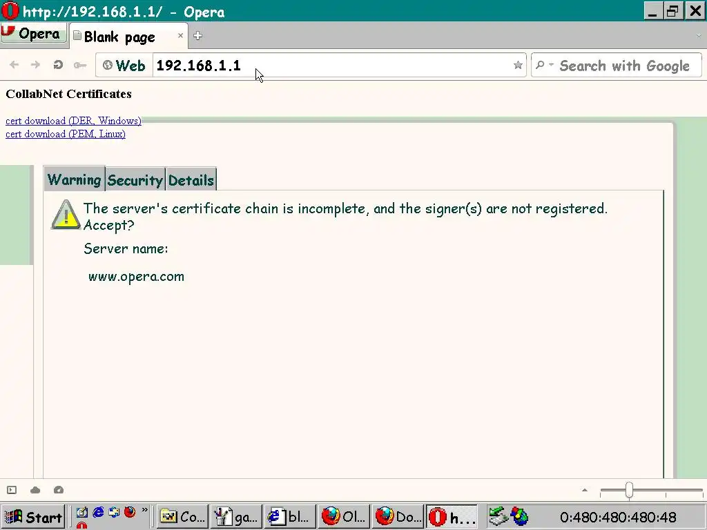This screenshot has width=707, height=530.
Task: Click the Opera logo in title bar
Action: (x=10, y=11)
